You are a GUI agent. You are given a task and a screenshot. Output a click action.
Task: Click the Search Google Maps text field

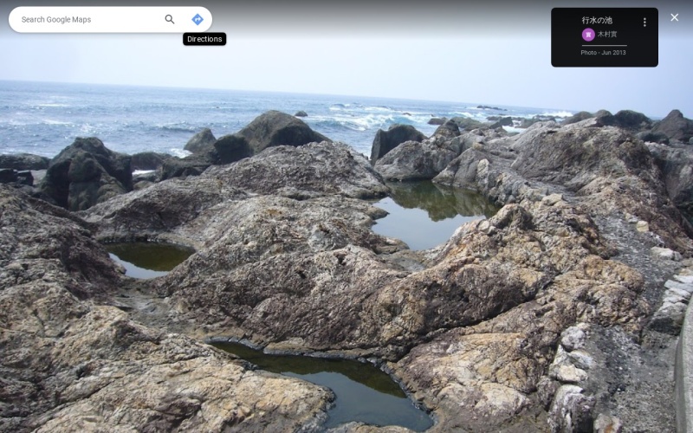click(87, 19)
